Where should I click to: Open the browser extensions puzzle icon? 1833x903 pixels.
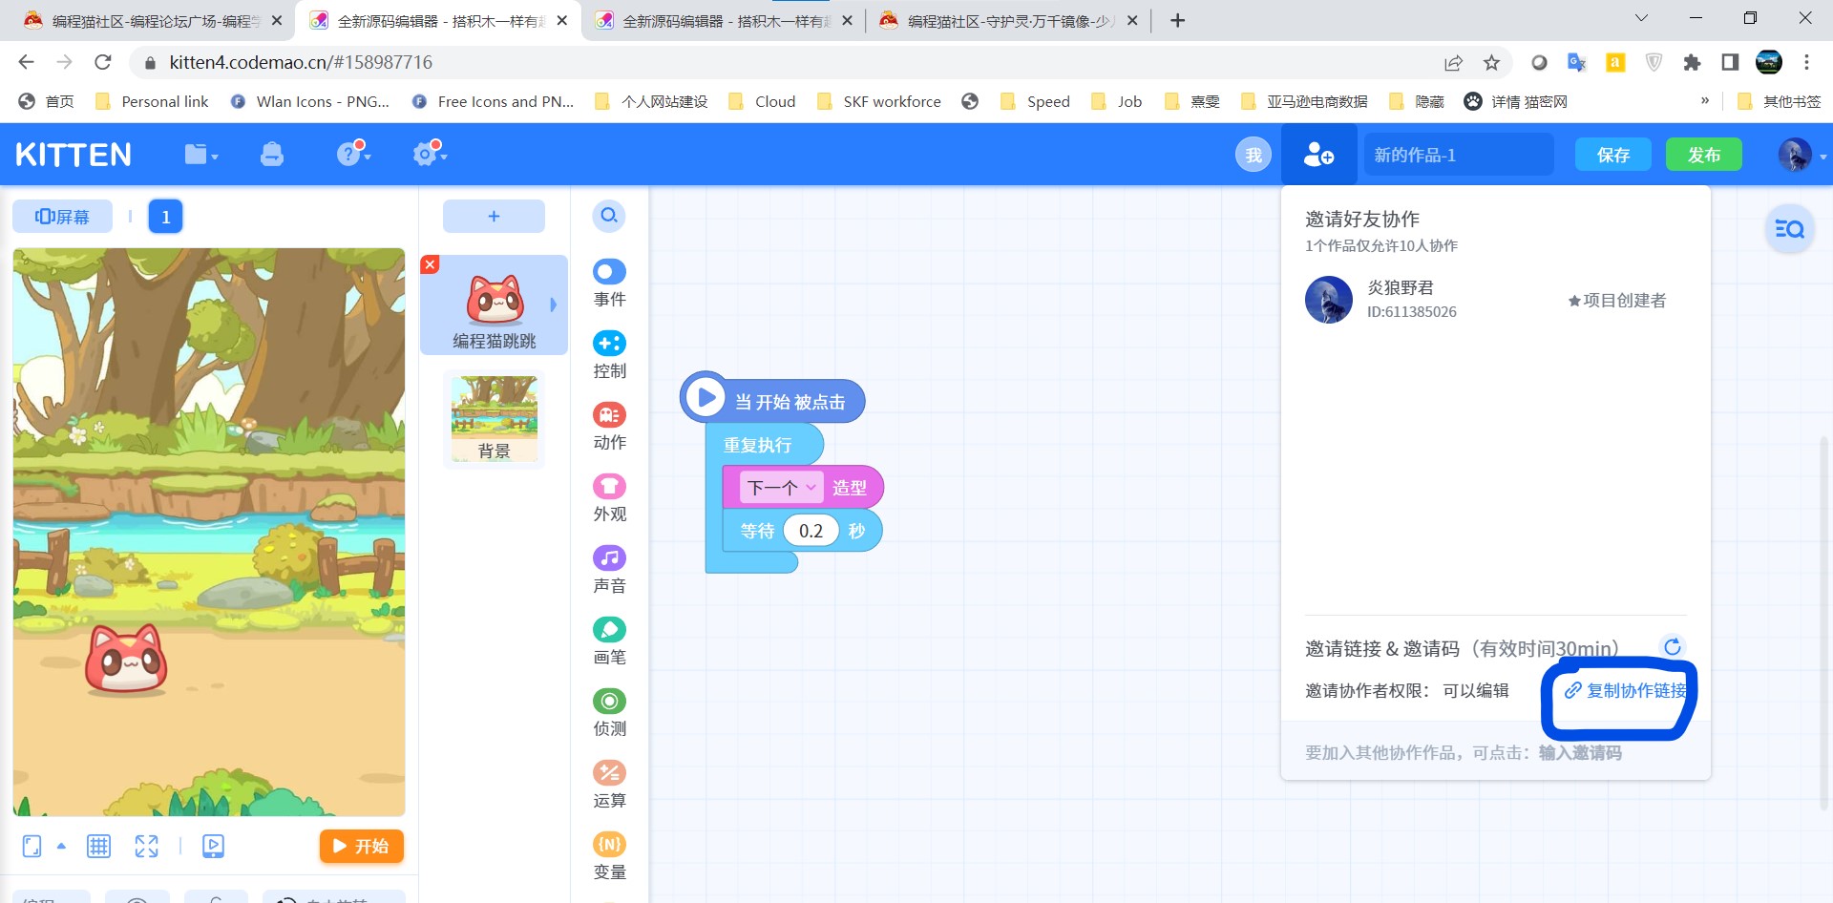(1692, 63)
